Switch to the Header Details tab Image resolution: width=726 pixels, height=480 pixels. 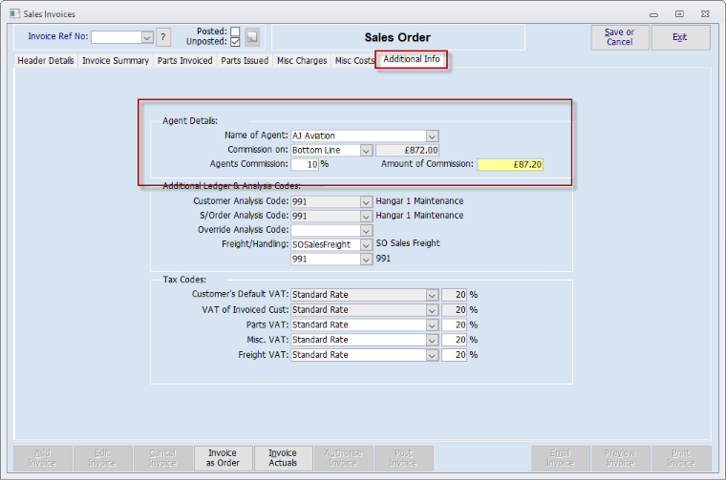(x=46, y=60)
